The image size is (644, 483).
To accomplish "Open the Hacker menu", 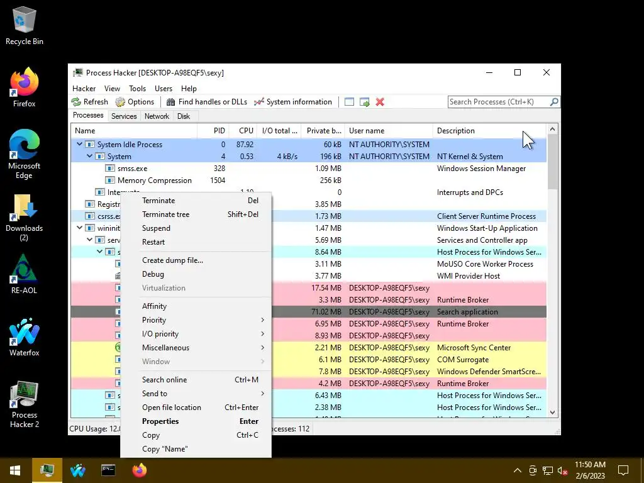I will pyautogui.click(x=84, y=88).
